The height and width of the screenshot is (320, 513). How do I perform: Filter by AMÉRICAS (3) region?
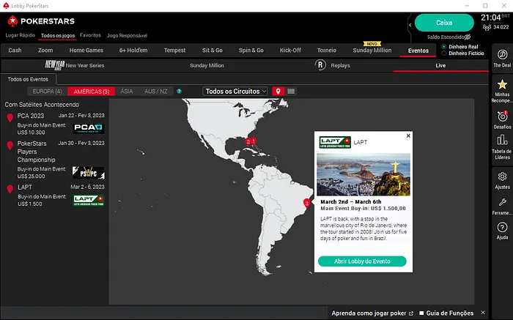click(x=92, y=92)
